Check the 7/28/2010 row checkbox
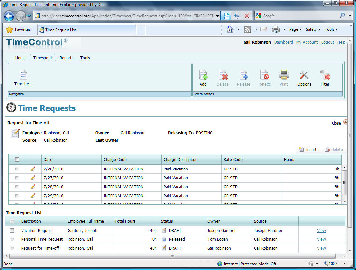This screenshot has width=356, height=270. click(x=17, y=187)
